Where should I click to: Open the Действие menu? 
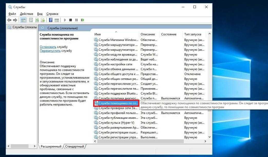26,14
